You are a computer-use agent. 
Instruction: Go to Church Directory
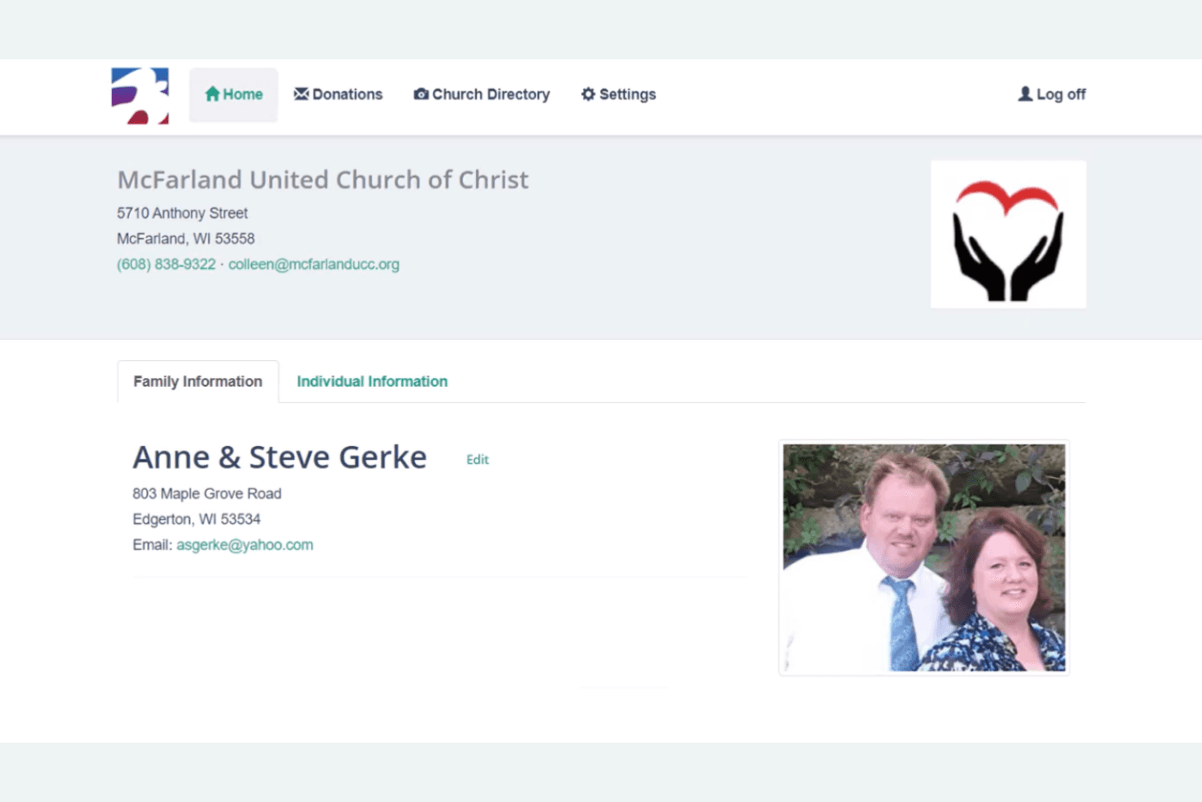click(x=482, y=94)
